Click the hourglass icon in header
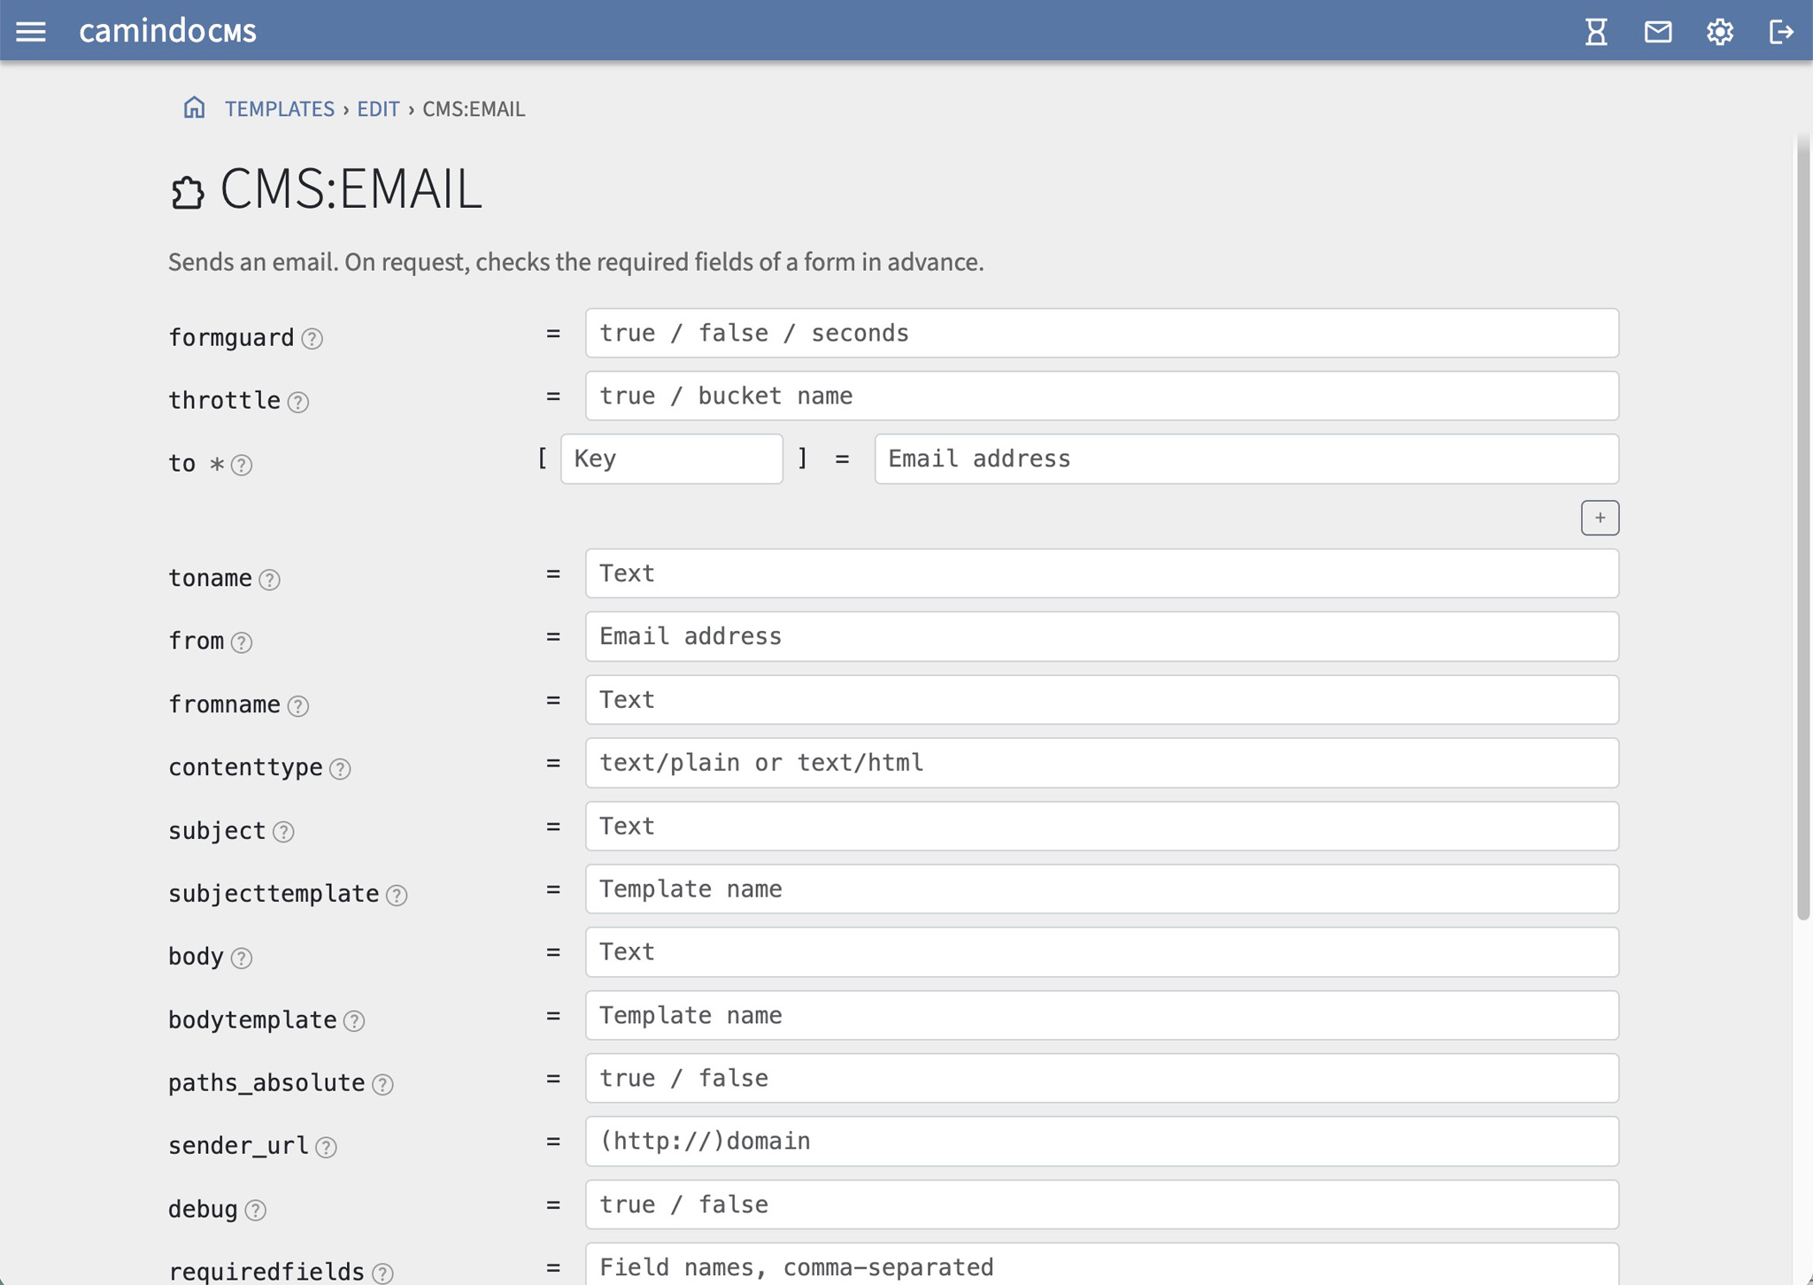 point(1596,32)
